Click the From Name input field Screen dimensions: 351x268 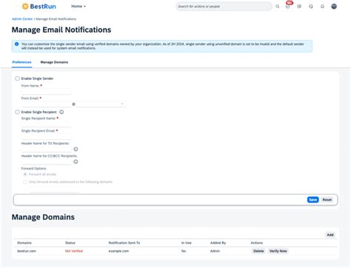click(46, 92)
